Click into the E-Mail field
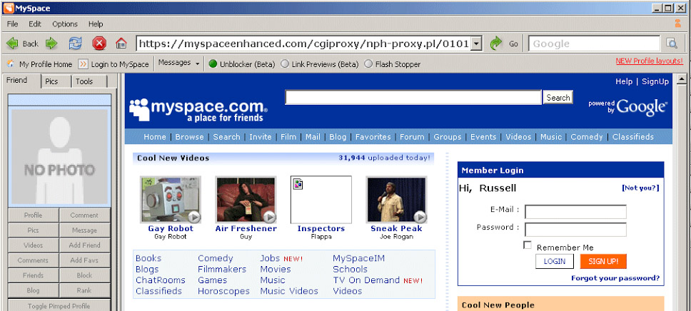The height and width of the screenshot is (311, 691). [575, 211]
